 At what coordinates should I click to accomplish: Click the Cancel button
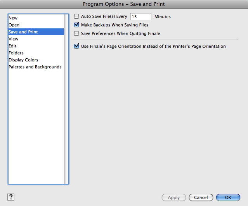point(201,197)
